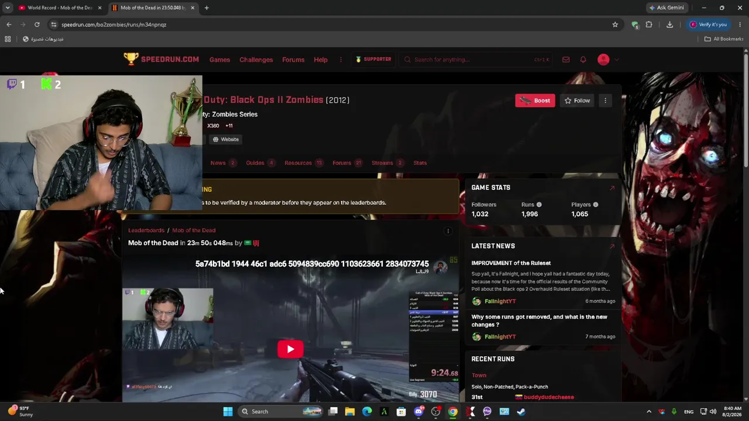749x421 pixels.
Task: Open Steam from the taskbar
Action: coord(521,412)
